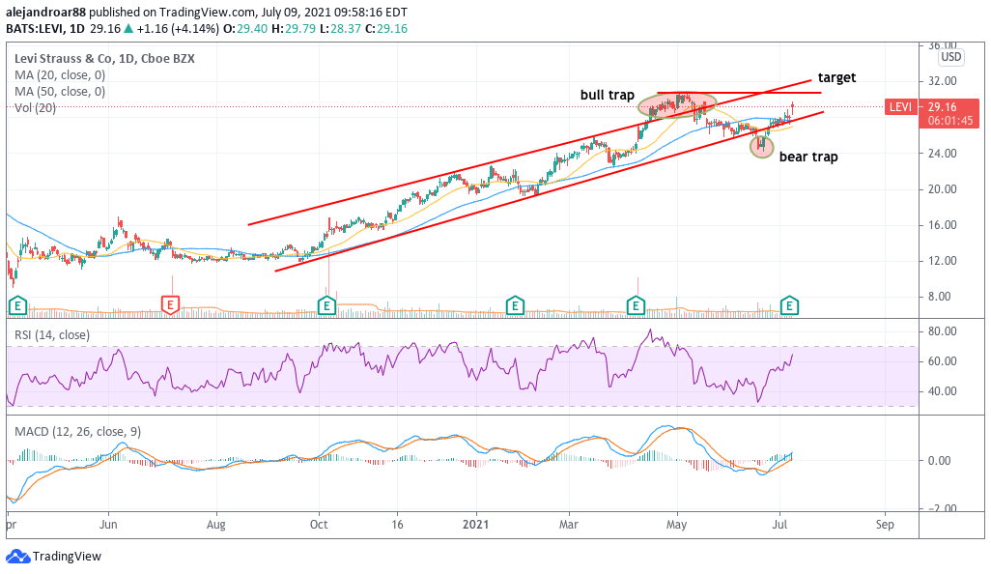Click the 24.00 price axis label
This screenshot has height=574, width=991.
point(942,153)
